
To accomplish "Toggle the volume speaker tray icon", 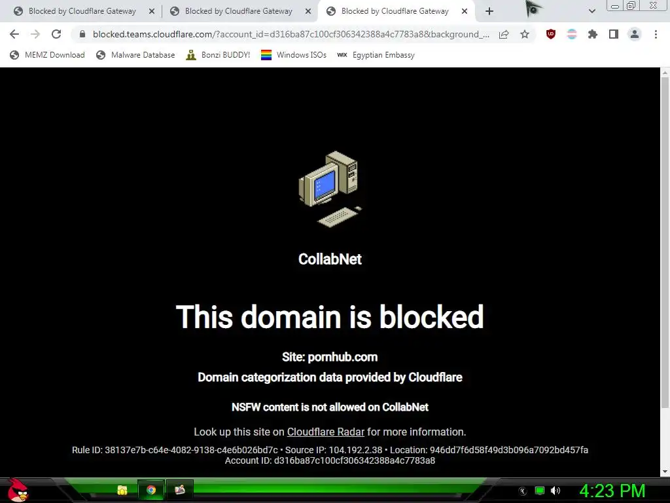I will [x=555, y=491].
